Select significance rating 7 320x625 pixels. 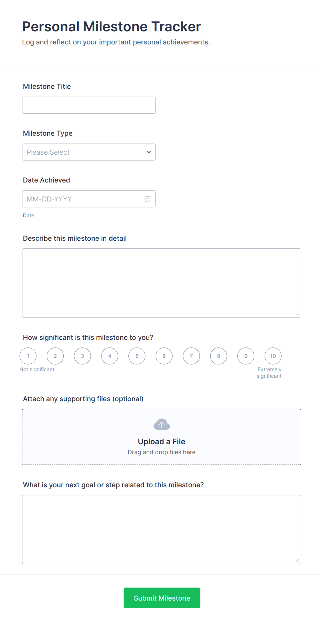click(191, 356)
